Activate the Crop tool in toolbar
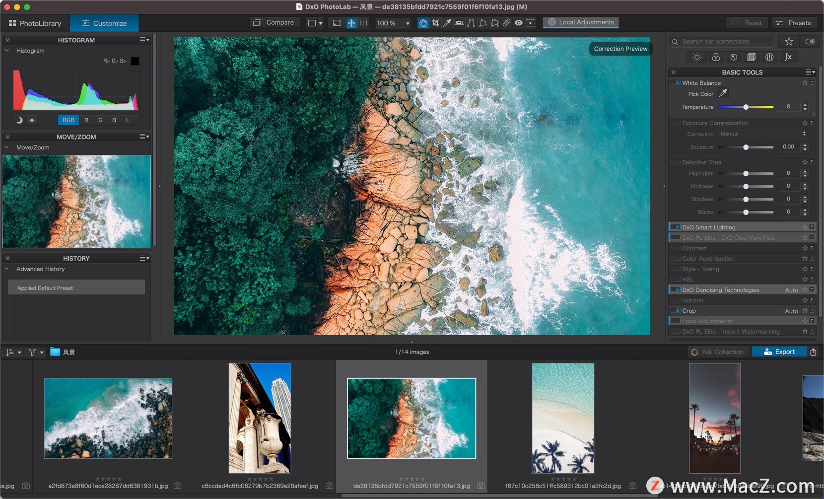 435,23
